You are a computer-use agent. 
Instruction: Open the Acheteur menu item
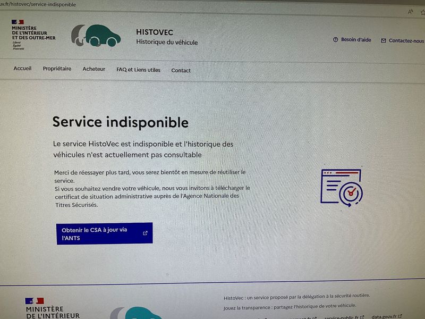[94, 69]
